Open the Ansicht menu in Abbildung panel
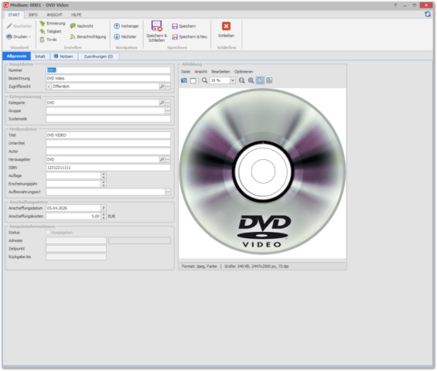Viewport: 437px width, 371px height. 200,72
